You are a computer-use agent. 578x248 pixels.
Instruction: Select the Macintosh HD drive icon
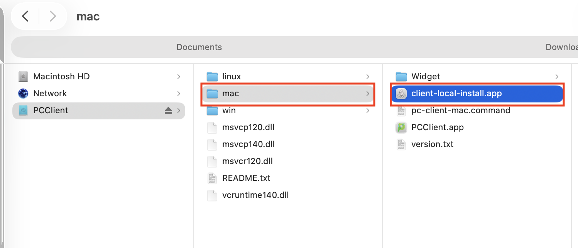coord(24,77)
